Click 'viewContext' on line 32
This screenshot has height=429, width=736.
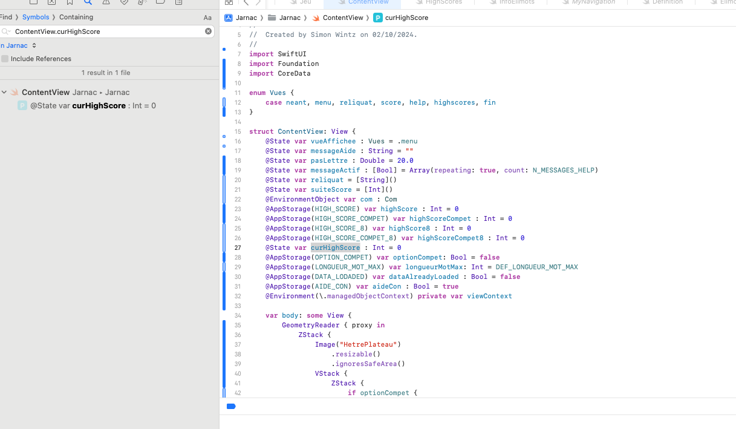tap(489, 296)
